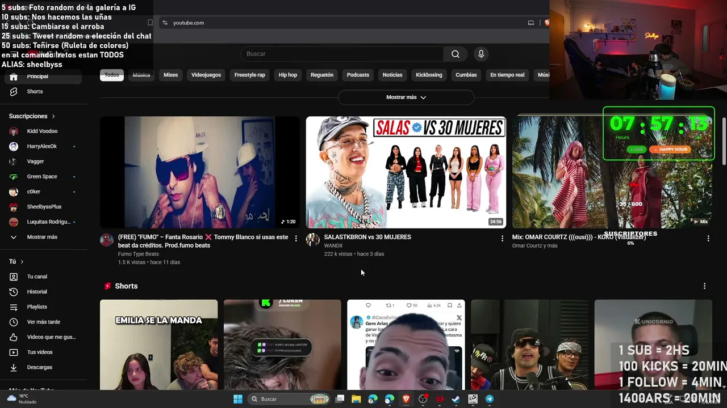Play the FUMO beat video thumbnail
The height and width of the screenshot is (408, 727).
(200, 172)
